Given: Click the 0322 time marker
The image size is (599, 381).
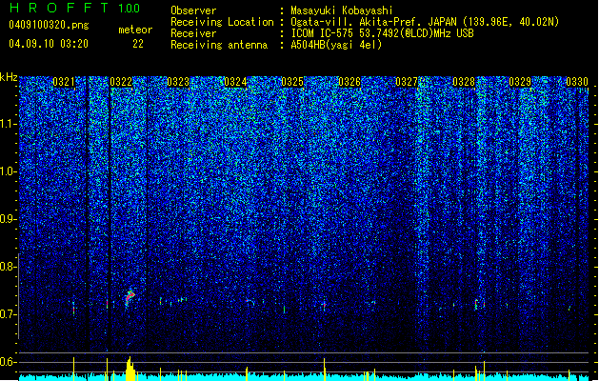Looking at the screenshot, I should 121,82.
